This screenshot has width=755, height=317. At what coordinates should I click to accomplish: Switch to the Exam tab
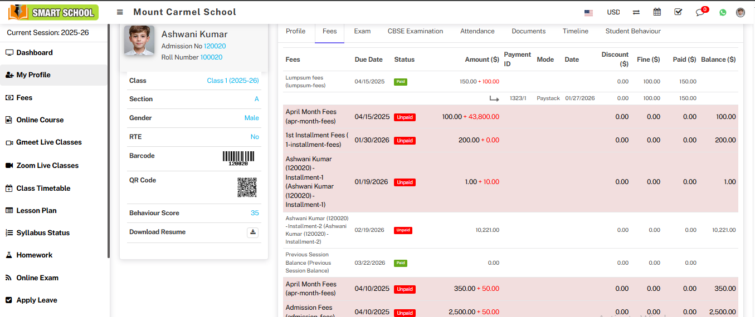click(x=362, y=31)
